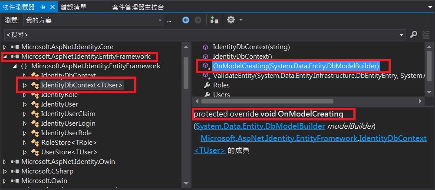Click the greyed Forward navigation arrow icon
Screen dimensions: 435x190
198,20
